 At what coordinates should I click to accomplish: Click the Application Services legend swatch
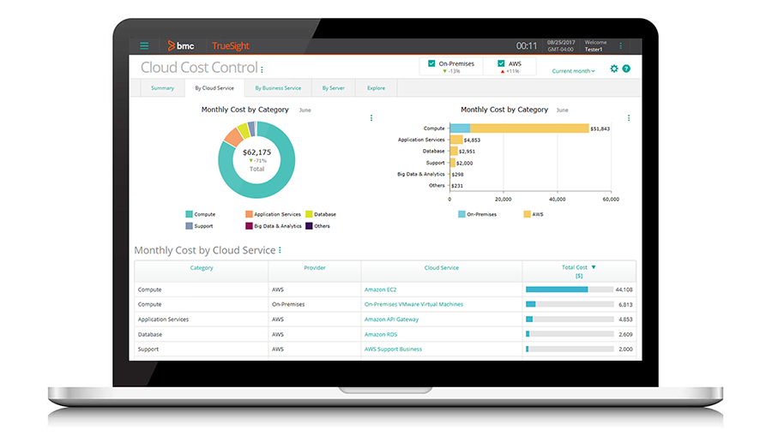(249, 214)
